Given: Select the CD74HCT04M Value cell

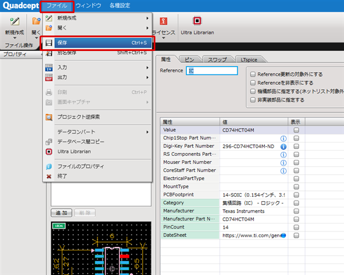Looking at the screenshot, I should coord(254,130).
